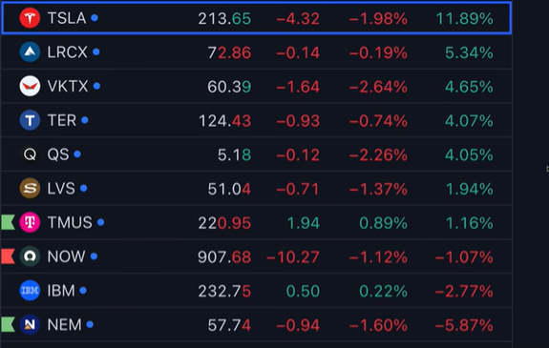Click the blue dot next to TSLA
549x348 pixels.
tap(95, 18)
